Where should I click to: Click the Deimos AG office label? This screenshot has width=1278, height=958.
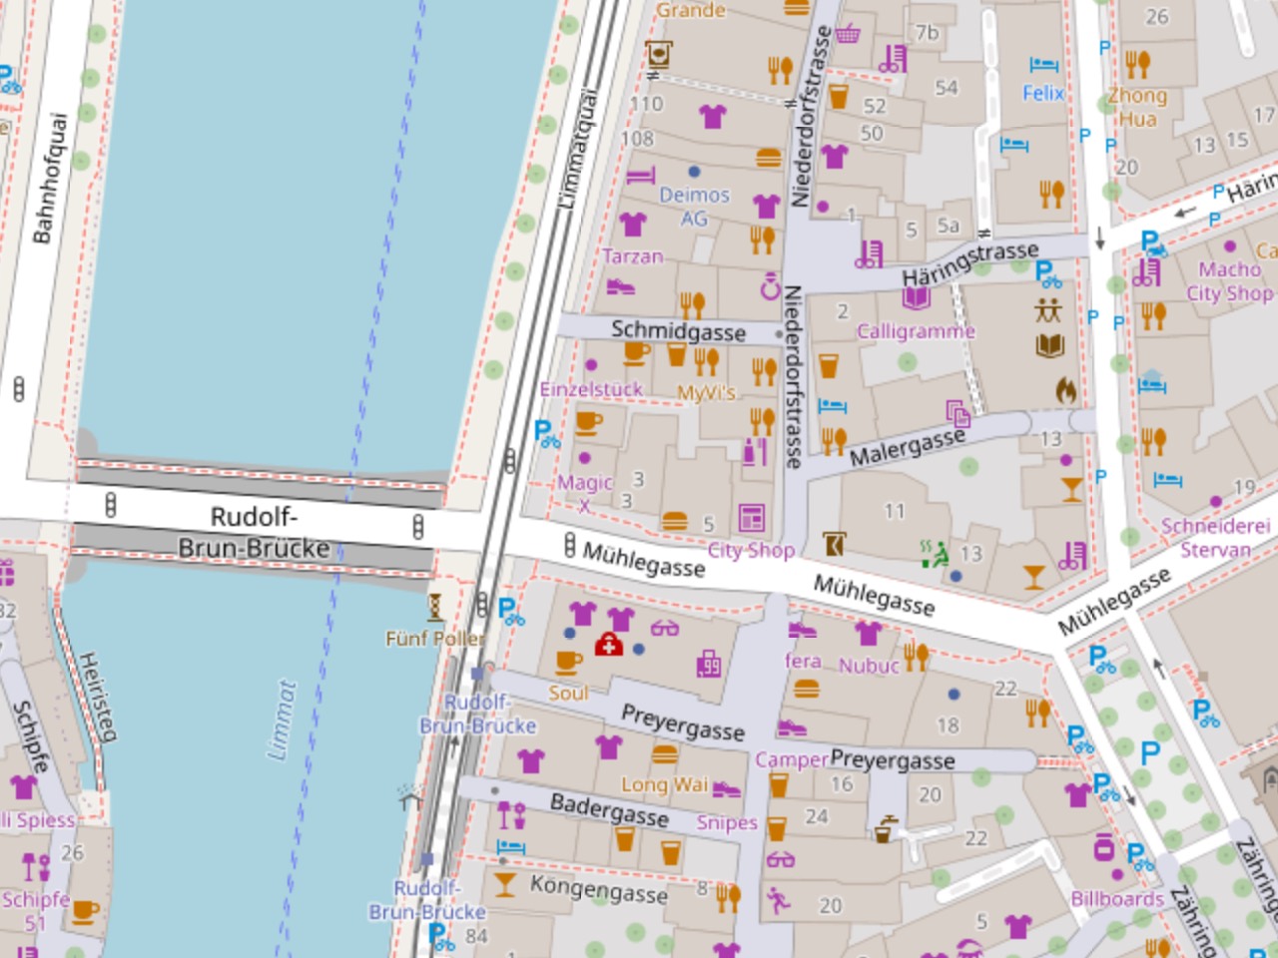694,207
